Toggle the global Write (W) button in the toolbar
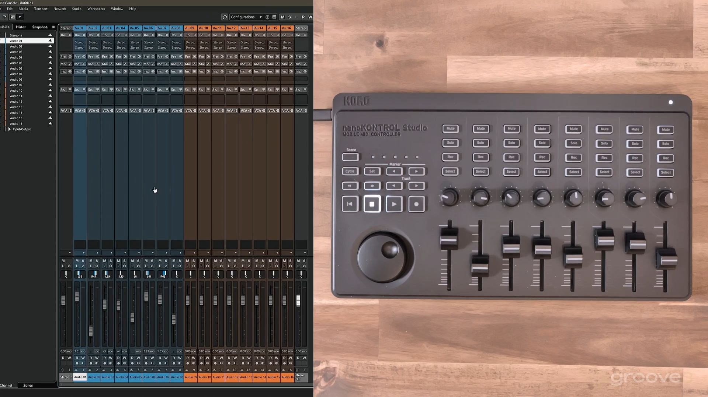Screen dimensions: 708x397 310,17
